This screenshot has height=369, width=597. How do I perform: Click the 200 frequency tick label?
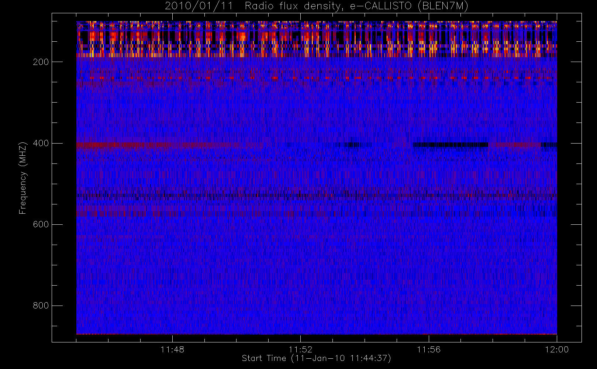[41, 62]
